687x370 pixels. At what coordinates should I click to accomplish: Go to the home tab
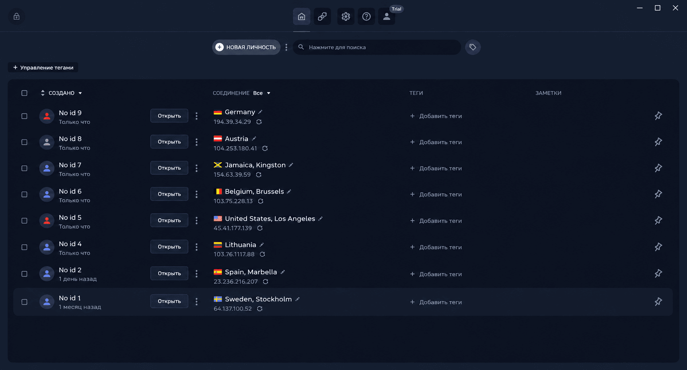(301, 16)
